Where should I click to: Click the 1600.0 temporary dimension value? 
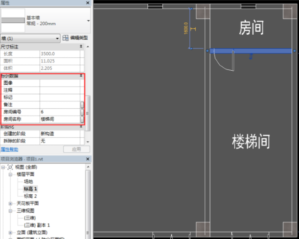[x=186, y=29]
